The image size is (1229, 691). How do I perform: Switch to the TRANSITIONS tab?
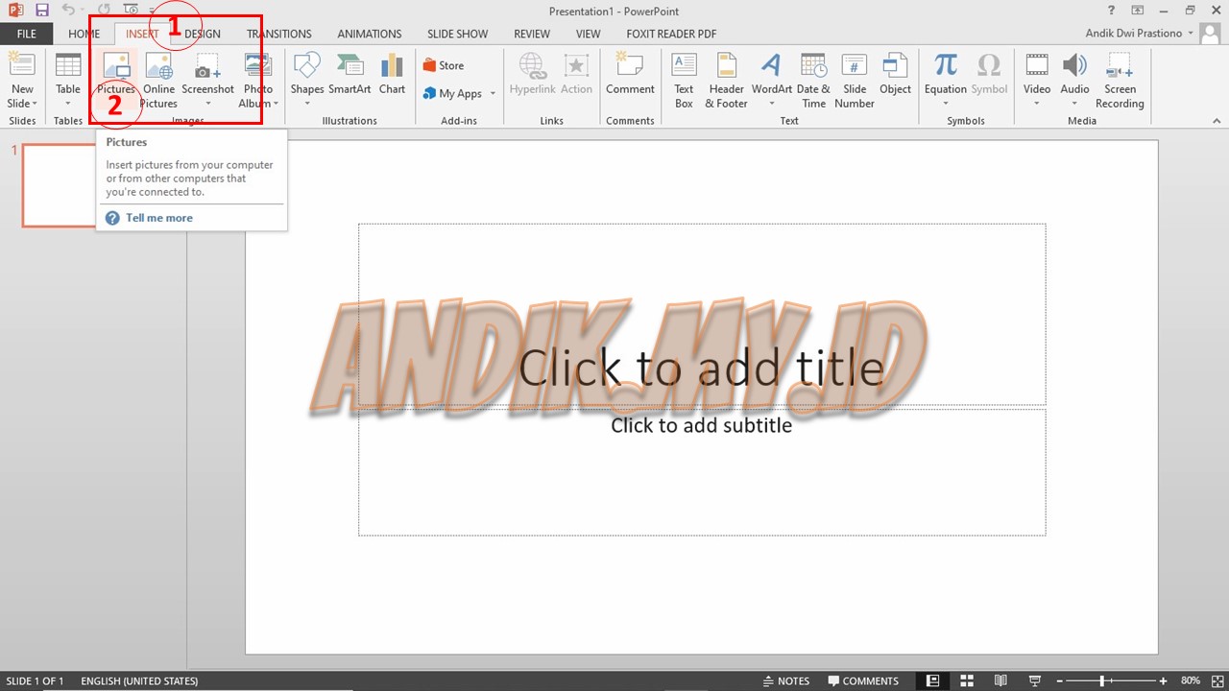point(279,34)
